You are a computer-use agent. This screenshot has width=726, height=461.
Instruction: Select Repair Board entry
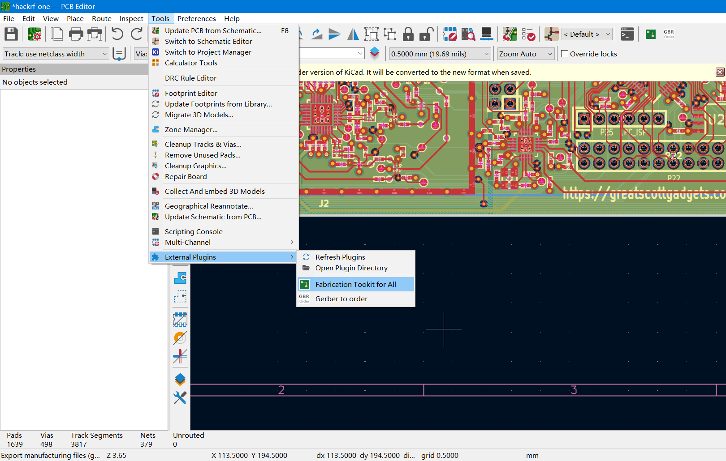[x=224, y=176]
